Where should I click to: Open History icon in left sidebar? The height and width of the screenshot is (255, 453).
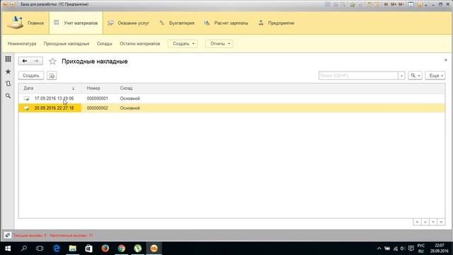[8, 84]
